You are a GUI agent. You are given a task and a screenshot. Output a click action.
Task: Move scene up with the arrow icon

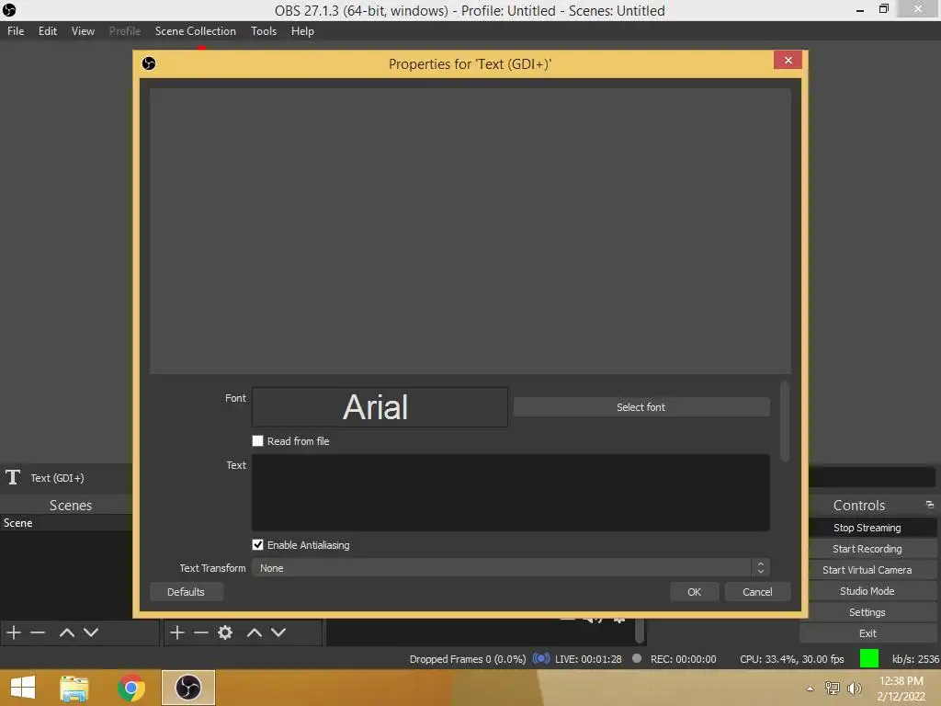pyautogui.click(x=66, y=632)
